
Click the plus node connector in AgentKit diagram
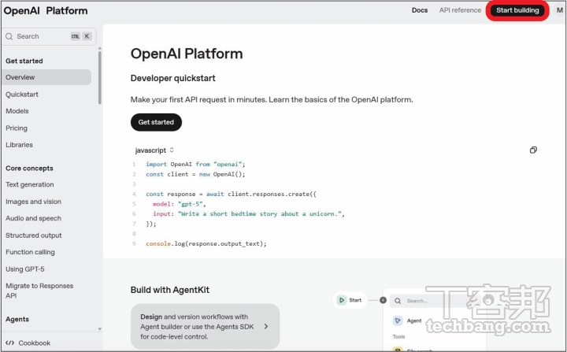tap(383, 300)
